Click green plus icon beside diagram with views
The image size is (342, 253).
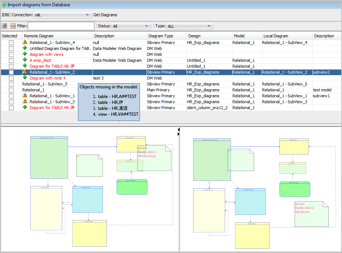pyautogui.click(x=25, y=54)
